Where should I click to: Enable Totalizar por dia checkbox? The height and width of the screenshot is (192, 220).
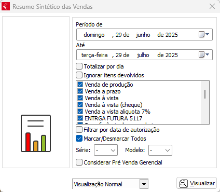(79, 66)
